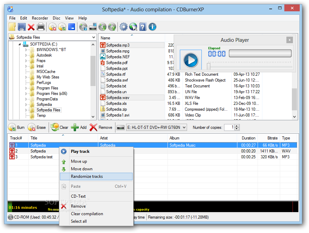Click the burn disc toolbar icon with checkmark
Image resolution: width=309 pixels, height=233 pixels.
tap(62, 27)
